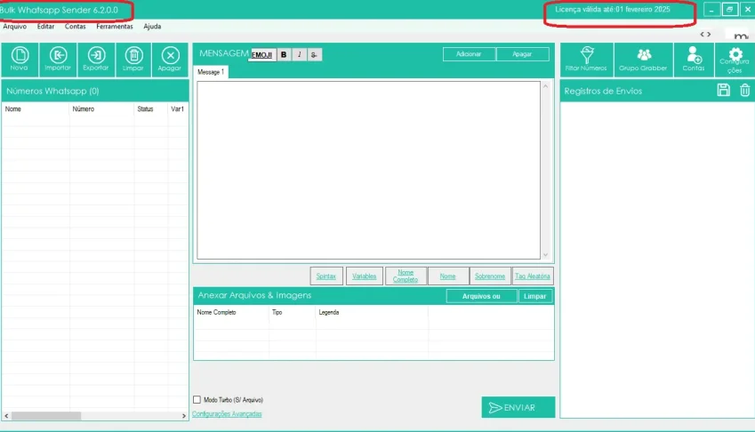
Task: Insert the Sobrenome variable
Action: tap(490, 276)
